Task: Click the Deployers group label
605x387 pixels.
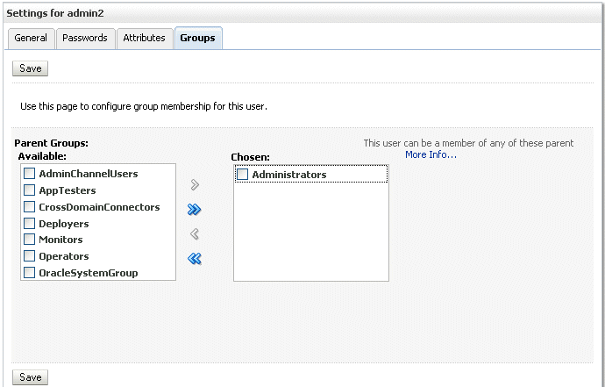Action: [x=64, y=224]
